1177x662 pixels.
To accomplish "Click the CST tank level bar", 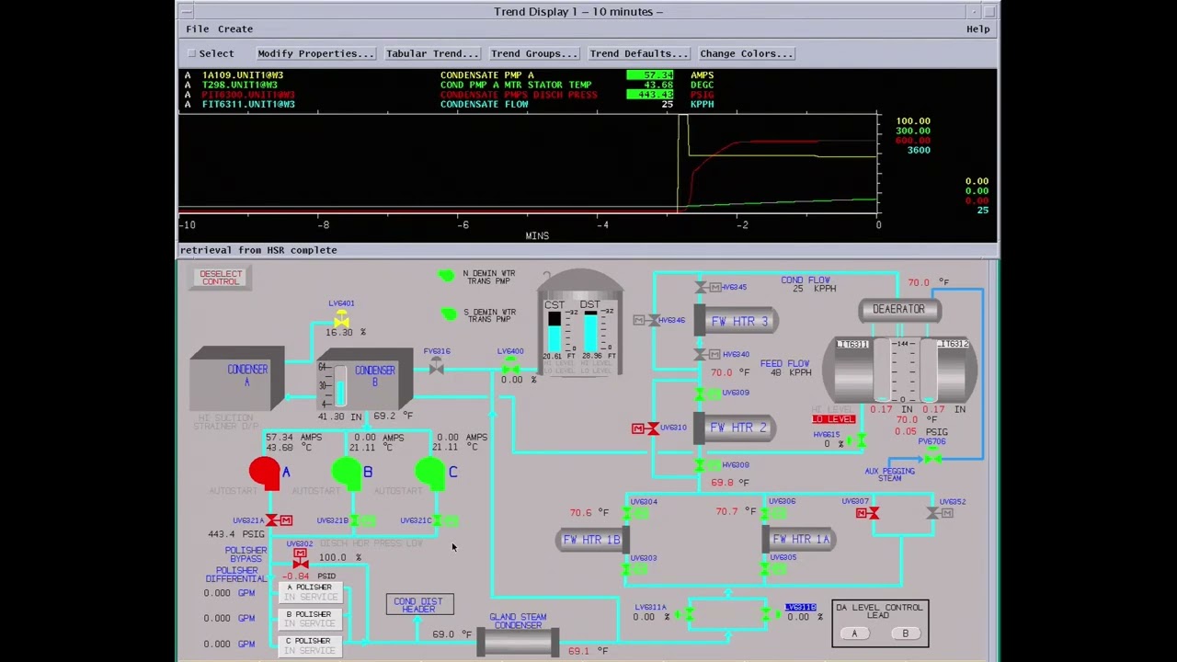I will pos(554,333).
